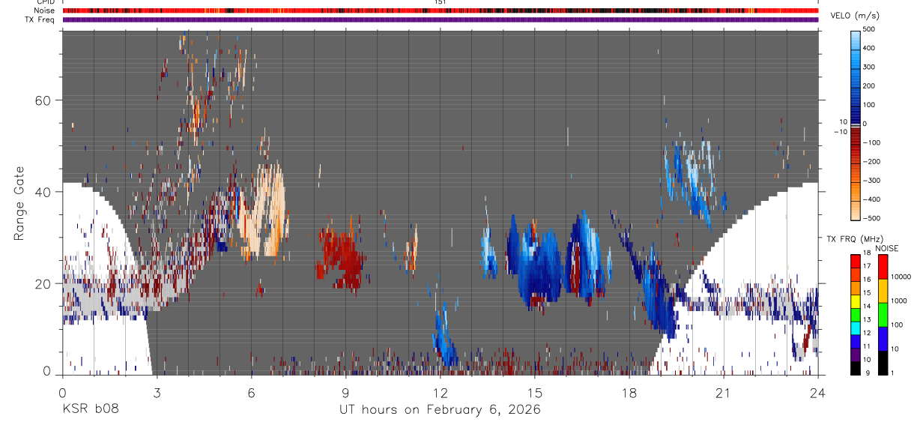Click the '20' tick on the Range Gate axis
The height and width of the screenshot is (425, 920).
pos(43,284)
